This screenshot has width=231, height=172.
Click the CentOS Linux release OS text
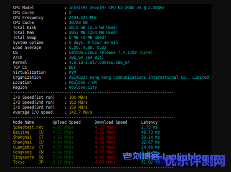click(111, 52)
